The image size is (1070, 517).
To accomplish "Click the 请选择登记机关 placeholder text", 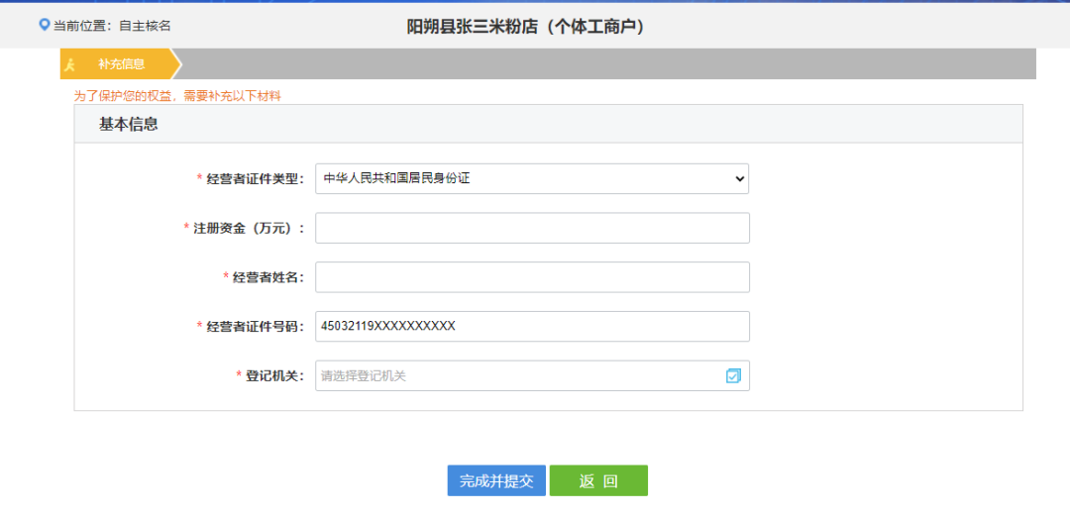I will 364,376.
